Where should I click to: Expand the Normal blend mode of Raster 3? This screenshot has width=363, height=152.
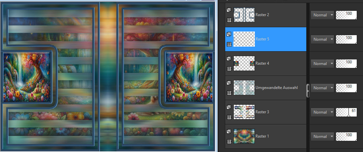point(322,112)
